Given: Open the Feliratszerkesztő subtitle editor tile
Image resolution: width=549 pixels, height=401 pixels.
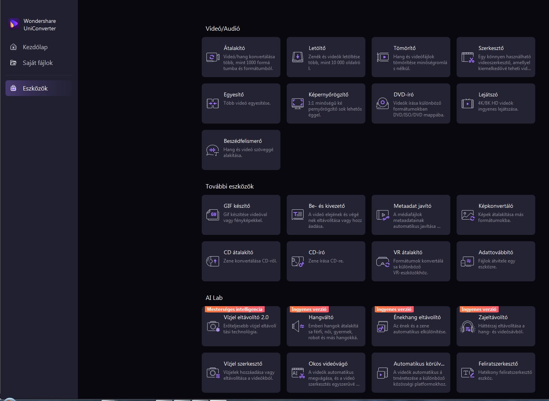Looking at the screenshot, I should 496,373.
